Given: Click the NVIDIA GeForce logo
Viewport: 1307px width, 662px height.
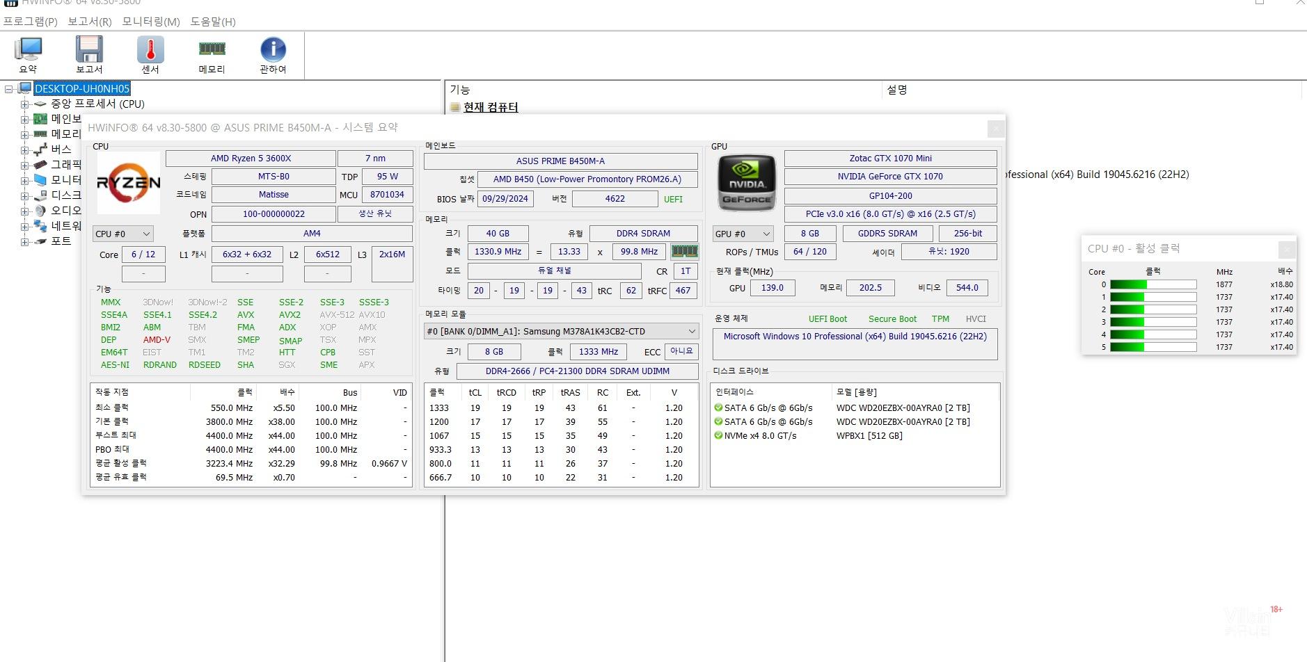Looking at the screenshot, I should point(746,183).
